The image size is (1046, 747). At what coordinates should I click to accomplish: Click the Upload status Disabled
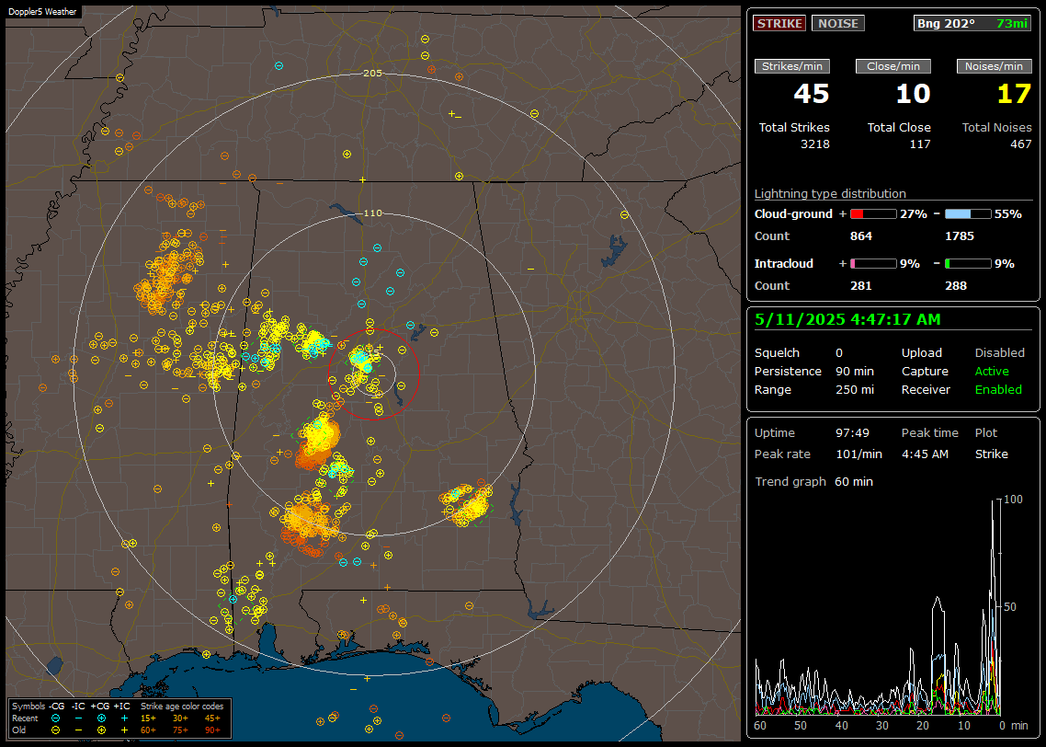point(999,353)
